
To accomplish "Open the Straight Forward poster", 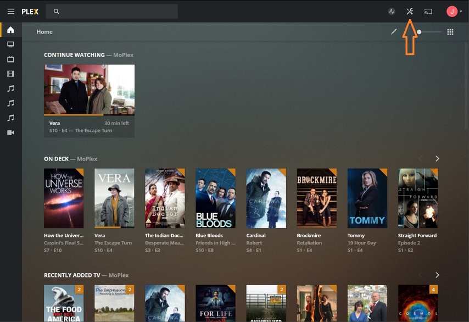I will (418, 198).
